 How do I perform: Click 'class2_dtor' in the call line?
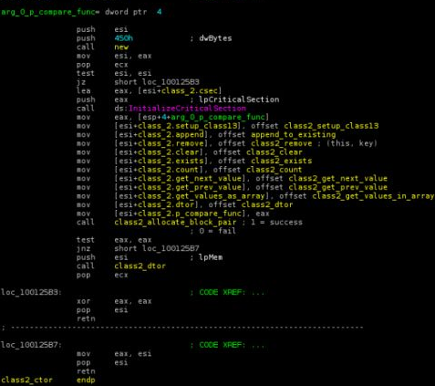tap(140, 266)
